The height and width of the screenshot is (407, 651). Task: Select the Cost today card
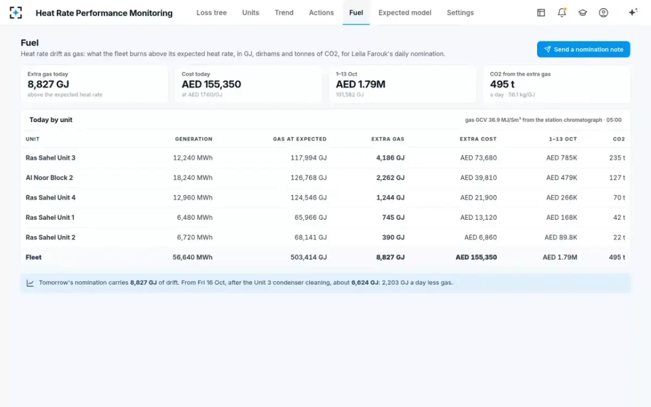pyautogui.click(x=248, y=85)
